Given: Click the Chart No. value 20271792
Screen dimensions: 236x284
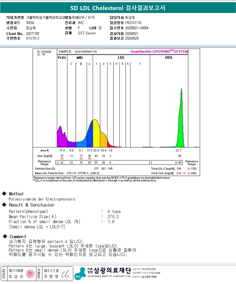Looking at the screenshot, I should pos(33,34).
